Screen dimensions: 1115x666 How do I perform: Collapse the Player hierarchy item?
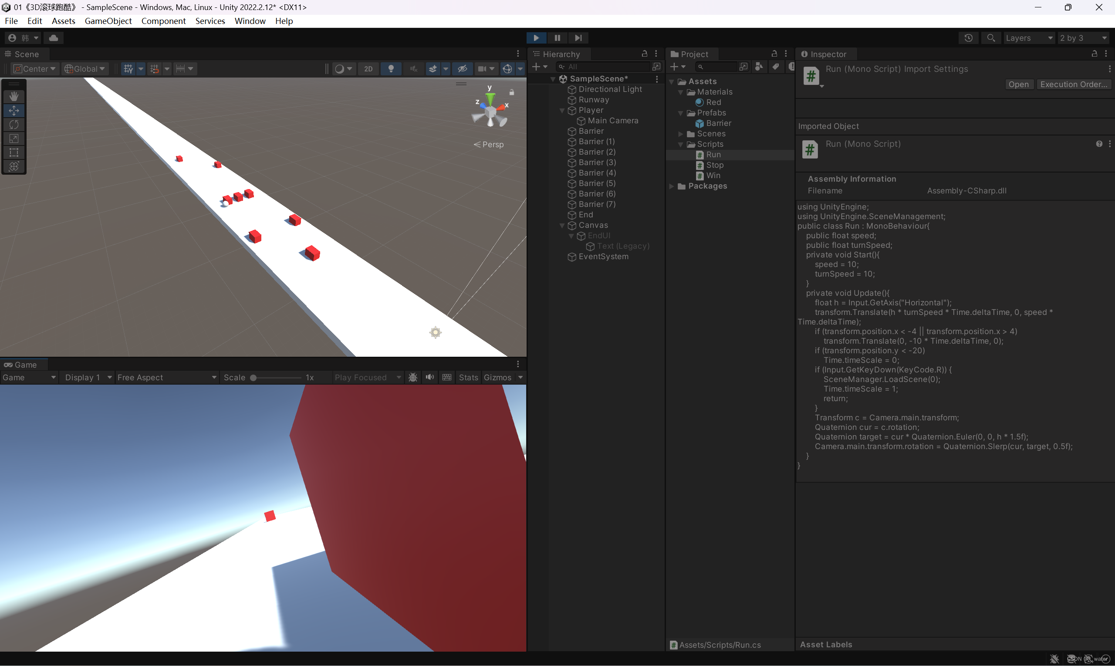[562, 110]
